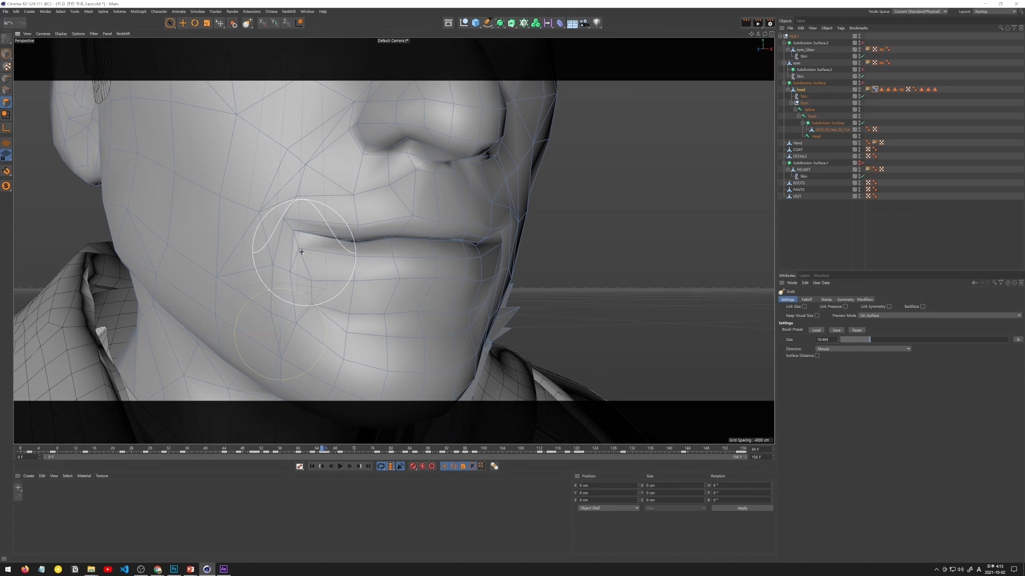Viewport: 1025px width, 576px height.
Task: Open the Render Settings icon
Action: (770, 22)
